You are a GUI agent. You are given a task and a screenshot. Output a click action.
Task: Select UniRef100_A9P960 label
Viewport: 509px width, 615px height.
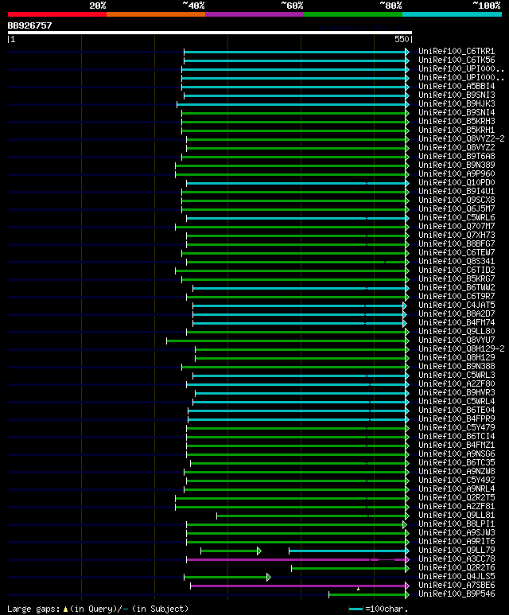[457, 173]
